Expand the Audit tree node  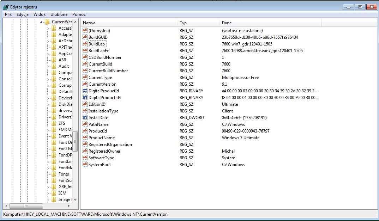click(48, 67)
